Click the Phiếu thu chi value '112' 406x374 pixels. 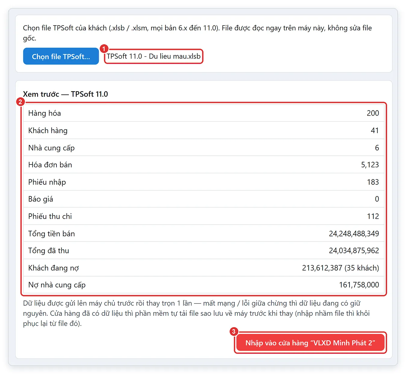pyautogui.click(x=373, y=216)
